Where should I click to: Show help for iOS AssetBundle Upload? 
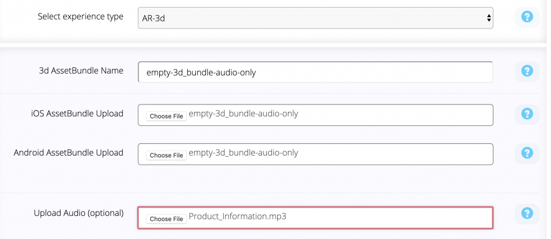(x=527, y=114)
